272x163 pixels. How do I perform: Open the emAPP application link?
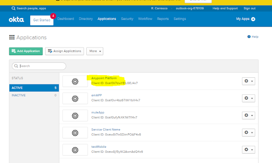point(96,95)
